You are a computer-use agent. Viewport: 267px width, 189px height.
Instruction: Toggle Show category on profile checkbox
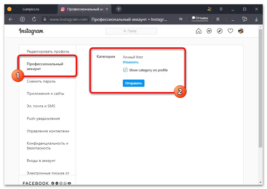125,70
